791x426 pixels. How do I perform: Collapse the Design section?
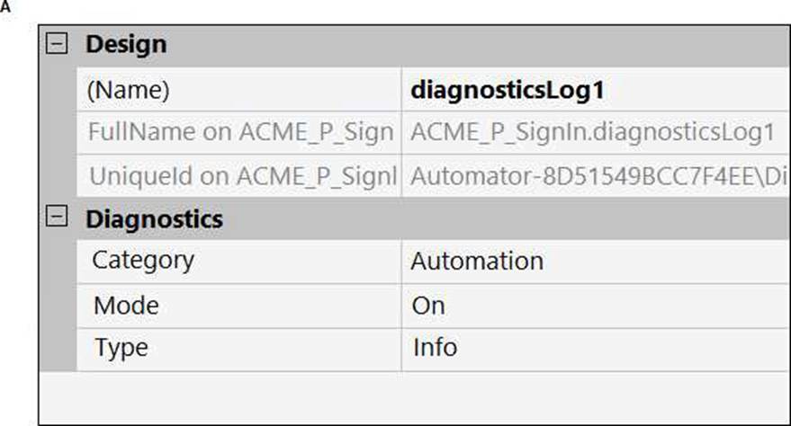click(x=57, y=44)
